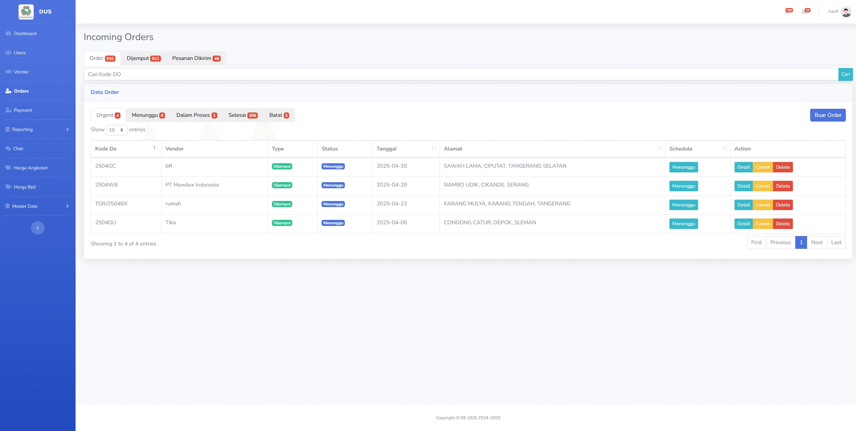Click Menunggu schedule button for 2504DU
The height and width of the screenshot is (431, 856).
pyautogui.click(x=684, y=224)
